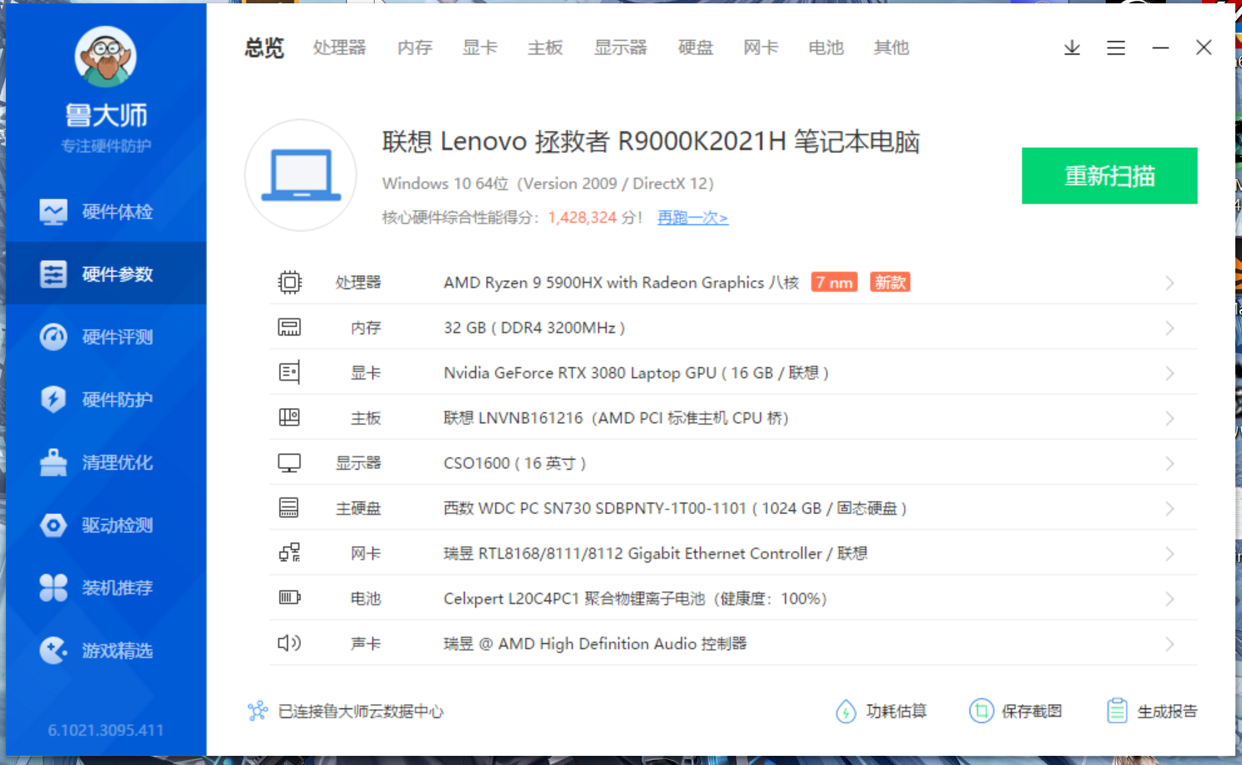Click 生成报告 generate report
The height and width of the screenshot is (765, 1242).
[x=1152, y=711]
